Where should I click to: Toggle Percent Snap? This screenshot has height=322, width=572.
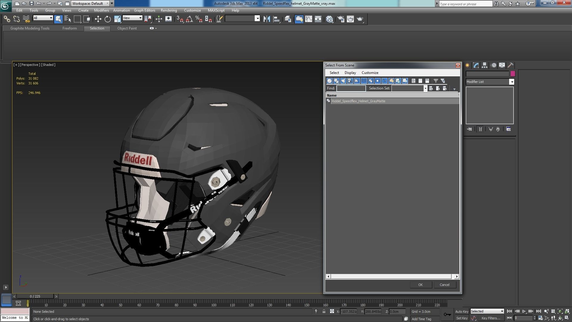[x=199, y=19]
